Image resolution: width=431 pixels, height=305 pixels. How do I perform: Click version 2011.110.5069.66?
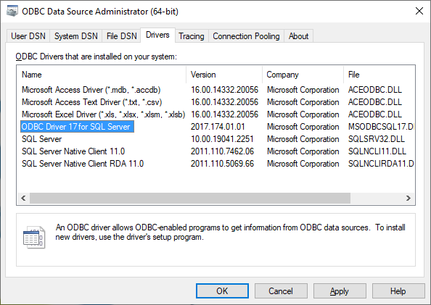[x=222, y=164]
